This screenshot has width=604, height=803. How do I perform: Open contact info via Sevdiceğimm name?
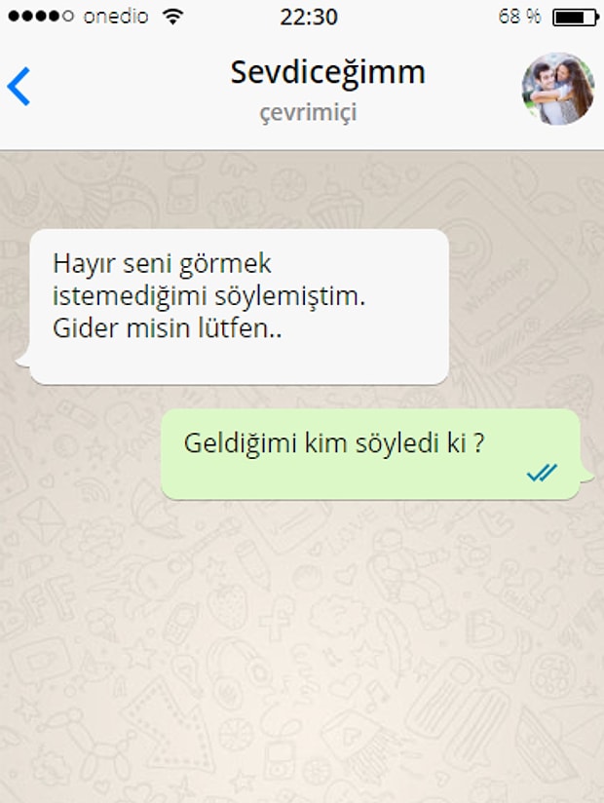click(x=327, y=72)
